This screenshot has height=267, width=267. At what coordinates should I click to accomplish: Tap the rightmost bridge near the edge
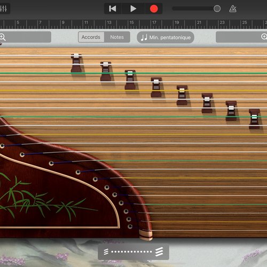point(254,119)
